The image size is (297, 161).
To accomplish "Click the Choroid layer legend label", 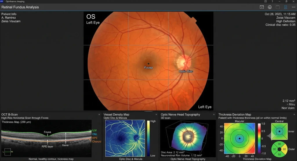I will point(97,141).
